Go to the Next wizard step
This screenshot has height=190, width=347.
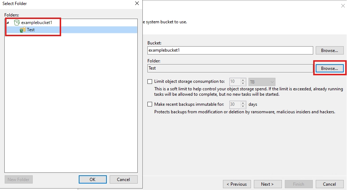click(x=267, y=184)
